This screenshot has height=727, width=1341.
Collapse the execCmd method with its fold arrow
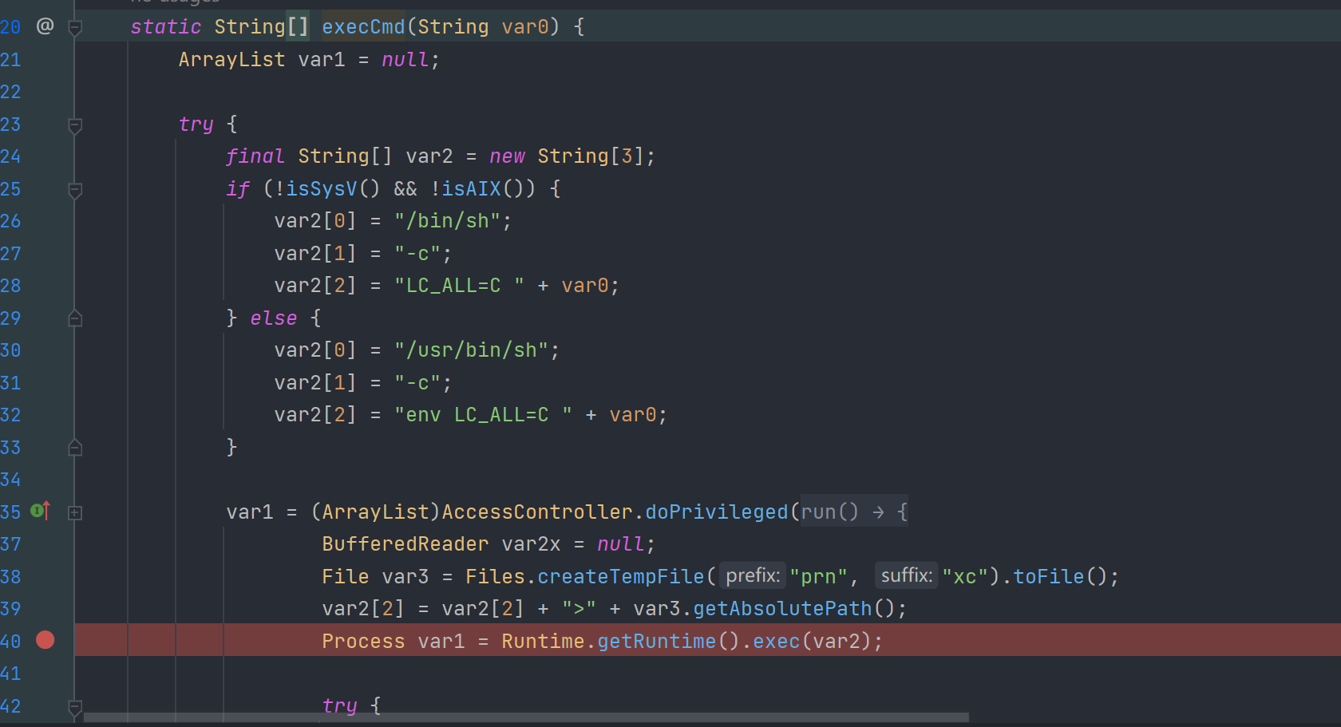pyautogui.click(x=74, y=26)
